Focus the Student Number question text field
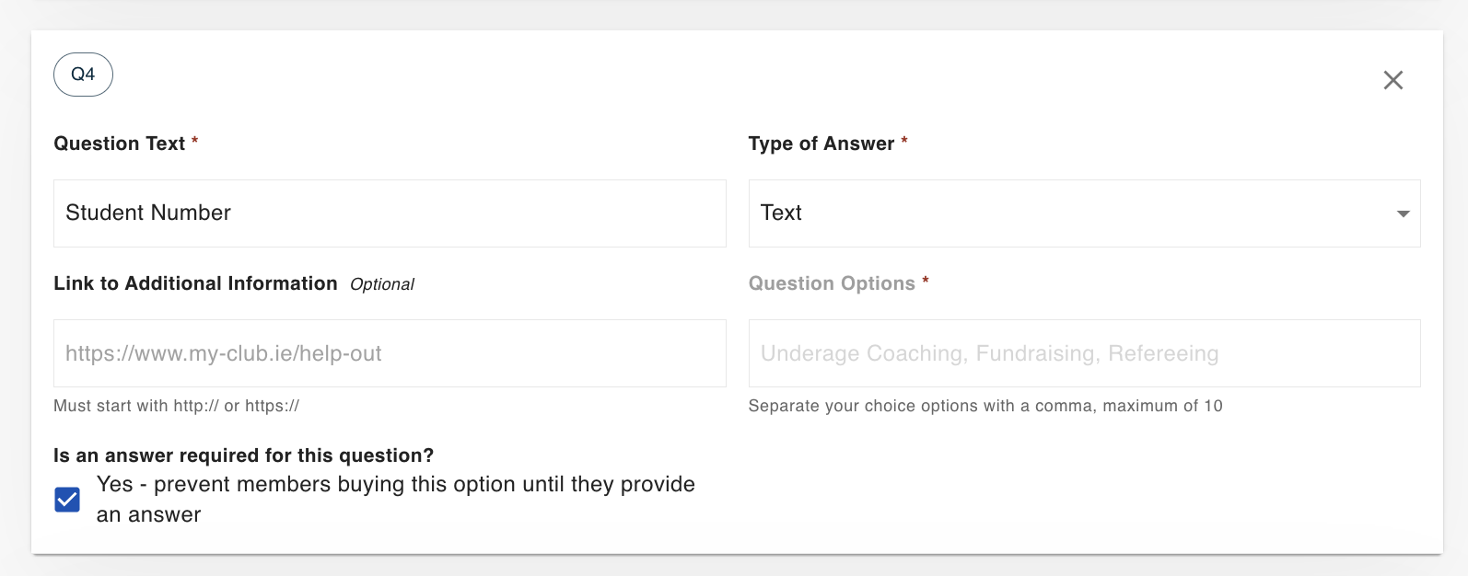 (390, 213)
